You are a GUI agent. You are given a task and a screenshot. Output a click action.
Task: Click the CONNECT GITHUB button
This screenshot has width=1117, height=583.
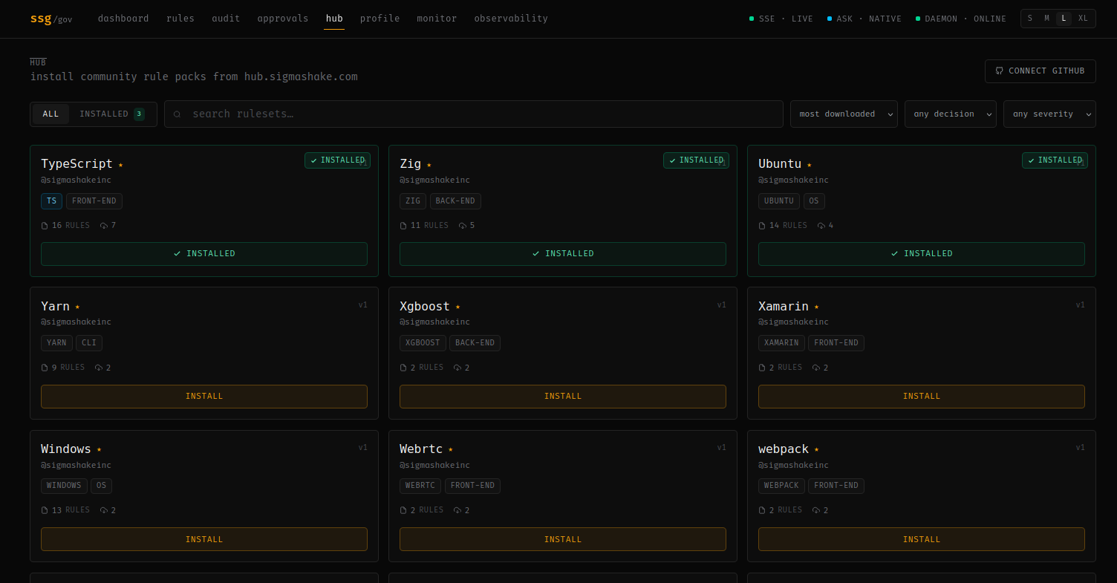(1041, 71)
